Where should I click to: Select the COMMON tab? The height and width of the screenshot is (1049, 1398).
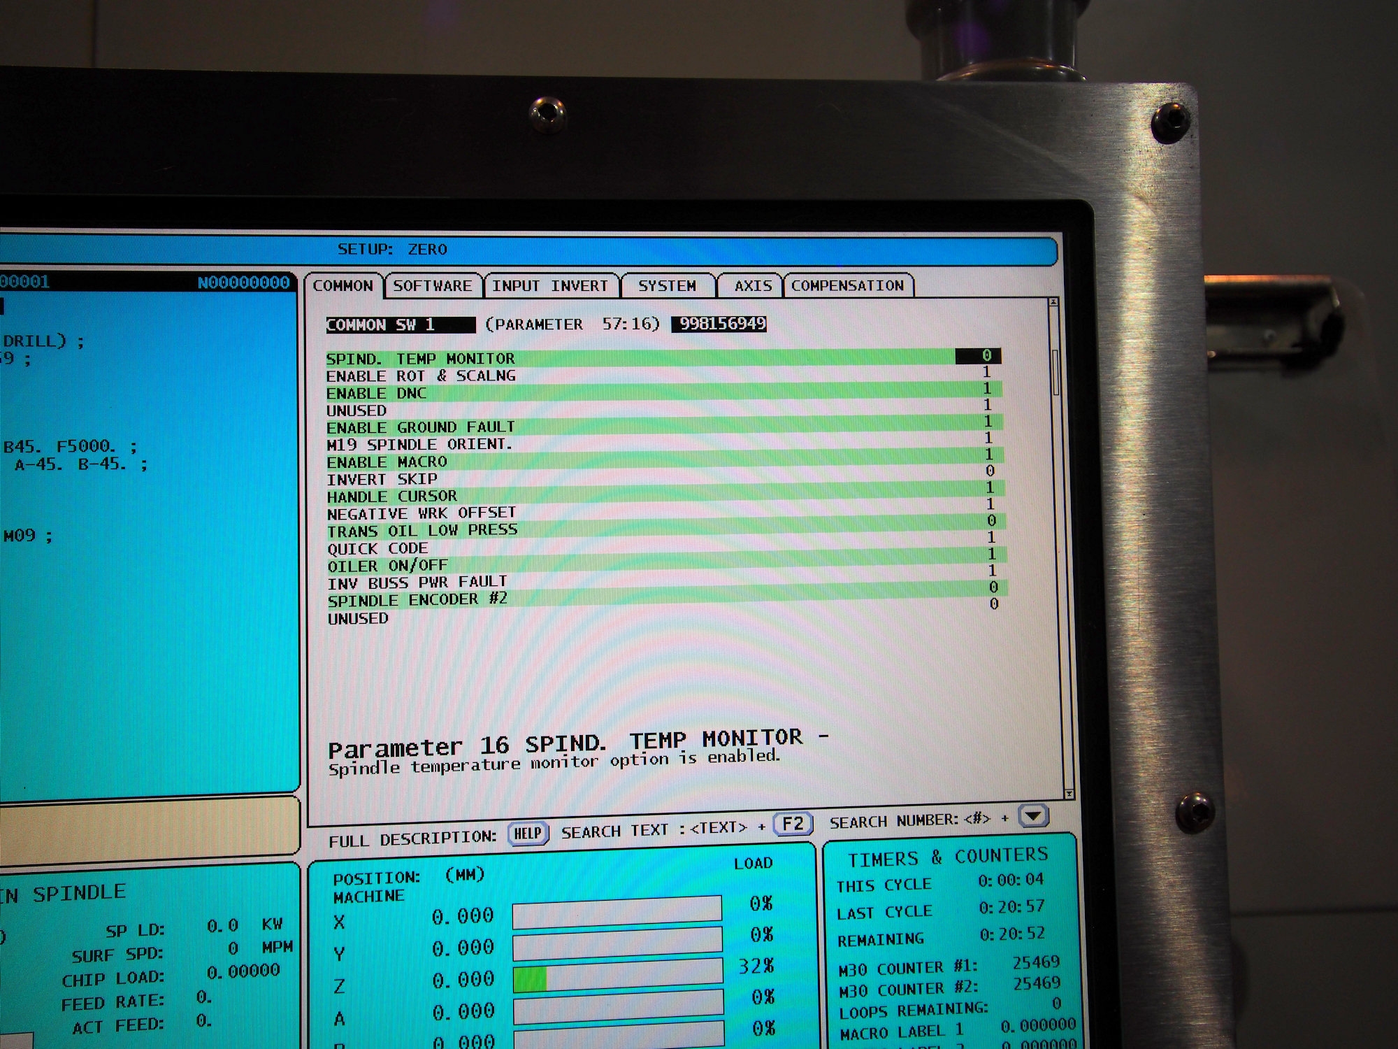click(x=343, y=286)
